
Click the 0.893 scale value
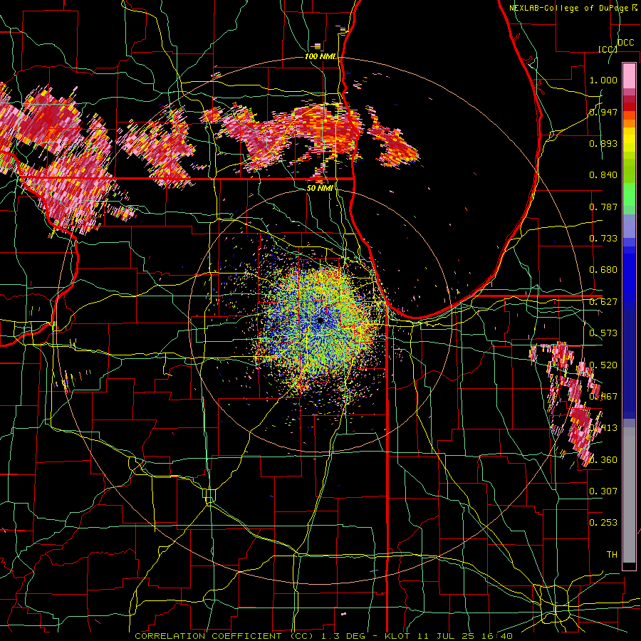603,143
